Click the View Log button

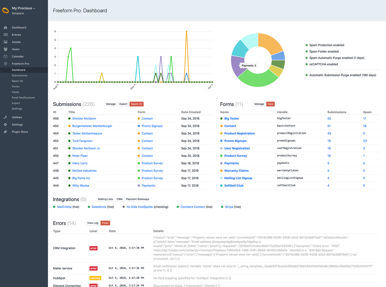tap(93, 223)
